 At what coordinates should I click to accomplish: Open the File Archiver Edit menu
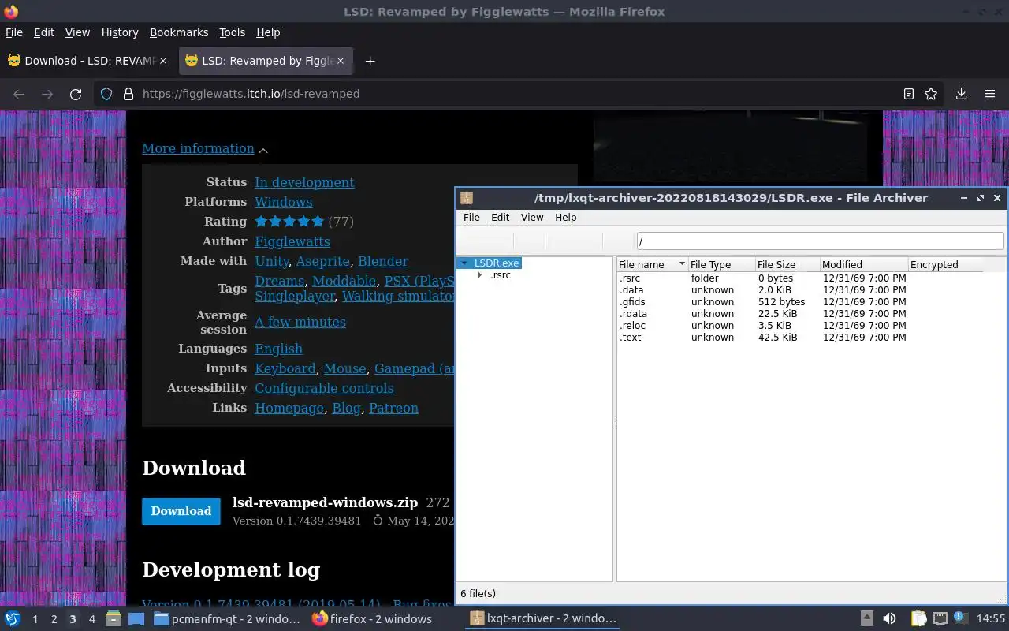(x=500, y=218)
